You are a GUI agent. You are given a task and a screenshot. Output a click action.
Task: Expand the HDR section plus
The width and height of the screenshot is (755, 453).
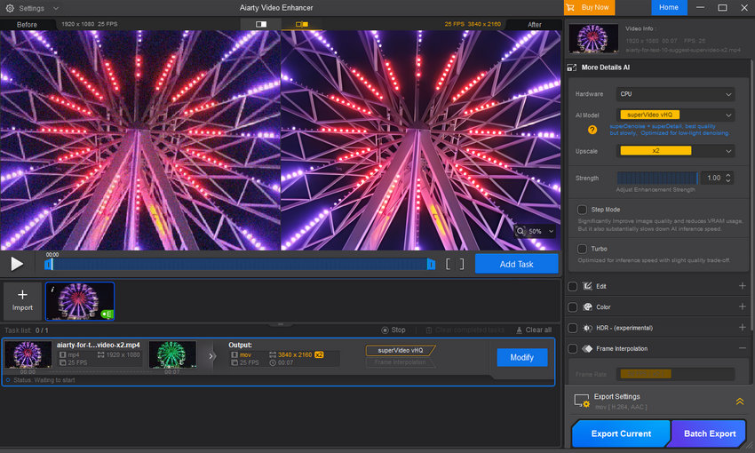pos(742,328)
